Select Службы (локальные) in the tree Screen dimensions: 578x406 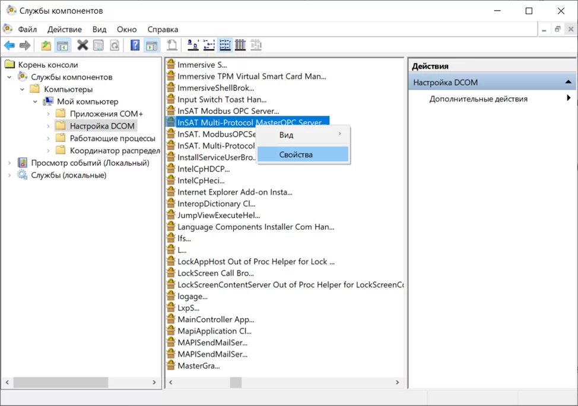click(x=68, y=175)
